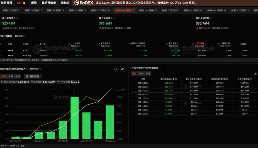Click info icon before 单日HYPE净流入 column header
This screenshot has width=258, height=148.
pyautogui.click(x=130, y=44)
